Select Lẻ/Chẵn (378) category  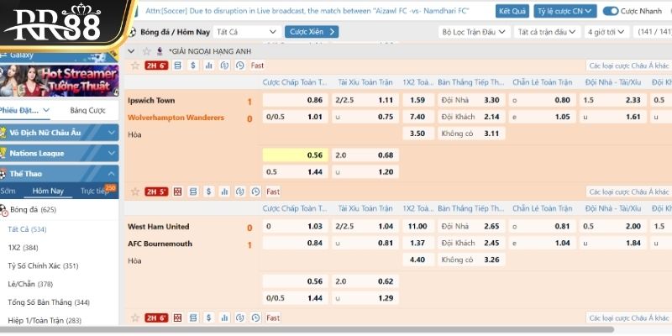30,284
